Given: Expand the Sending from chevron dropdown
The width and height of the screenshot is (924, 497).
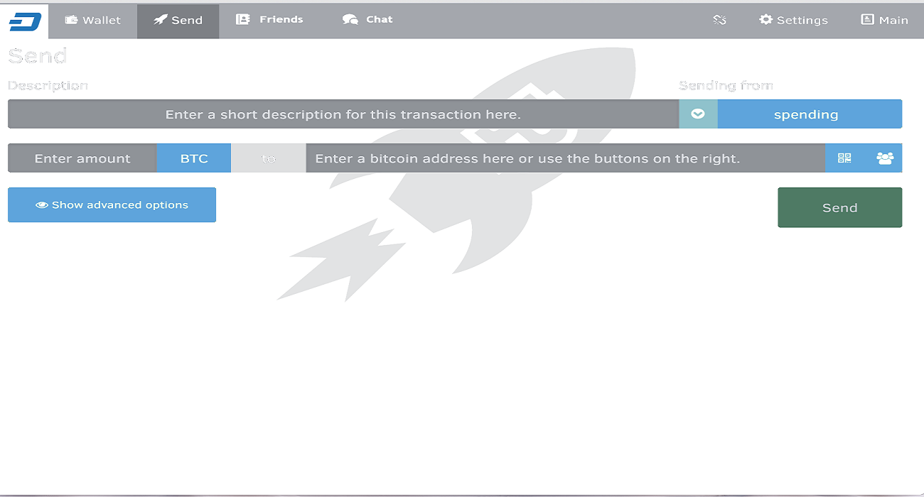Looking at the screenshot, I should tap(698, 114).
